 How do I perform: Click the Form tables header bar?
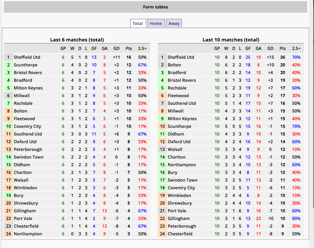click(x=155, y=7)
